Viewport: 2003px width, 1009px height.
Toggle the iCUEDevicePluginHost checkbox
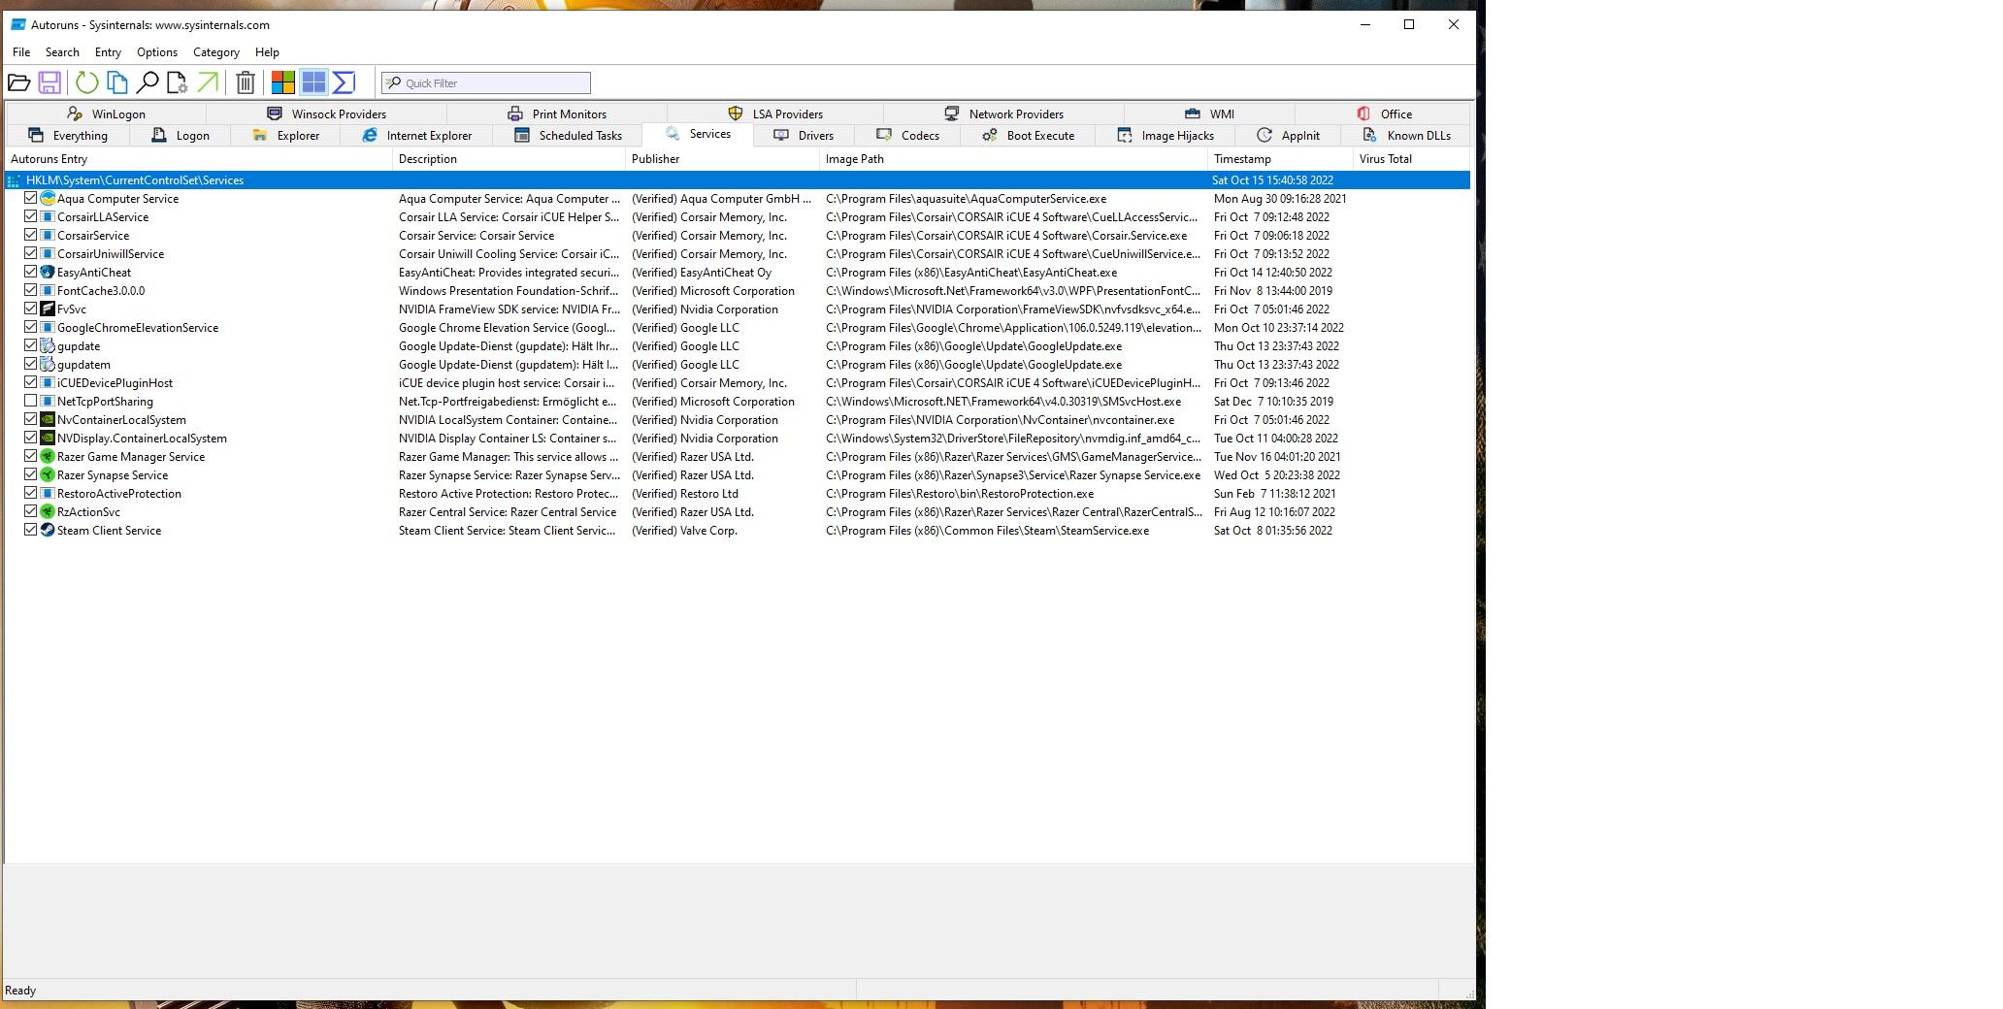point(30,383)
